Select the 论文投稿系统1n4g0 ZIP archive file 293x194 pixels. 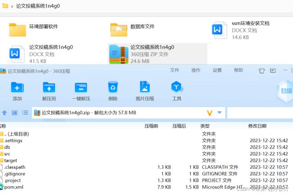coord(157,54)
